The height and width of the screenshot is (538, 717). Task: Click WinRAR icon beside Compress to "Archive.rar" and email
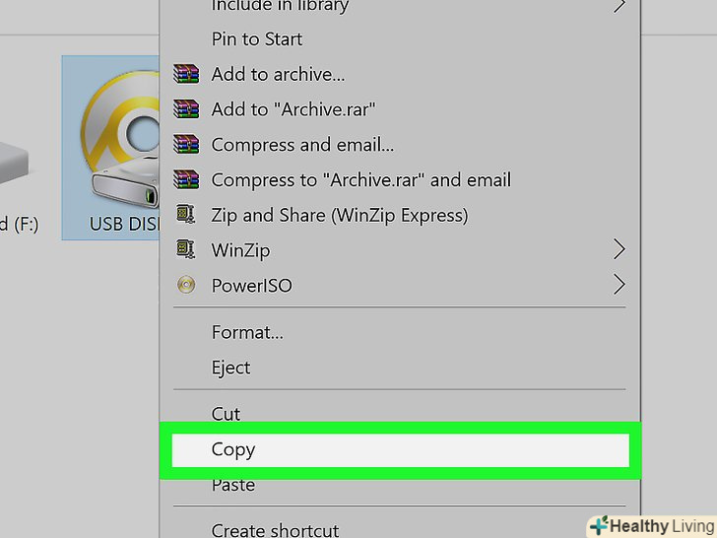(x=185, y=180)
